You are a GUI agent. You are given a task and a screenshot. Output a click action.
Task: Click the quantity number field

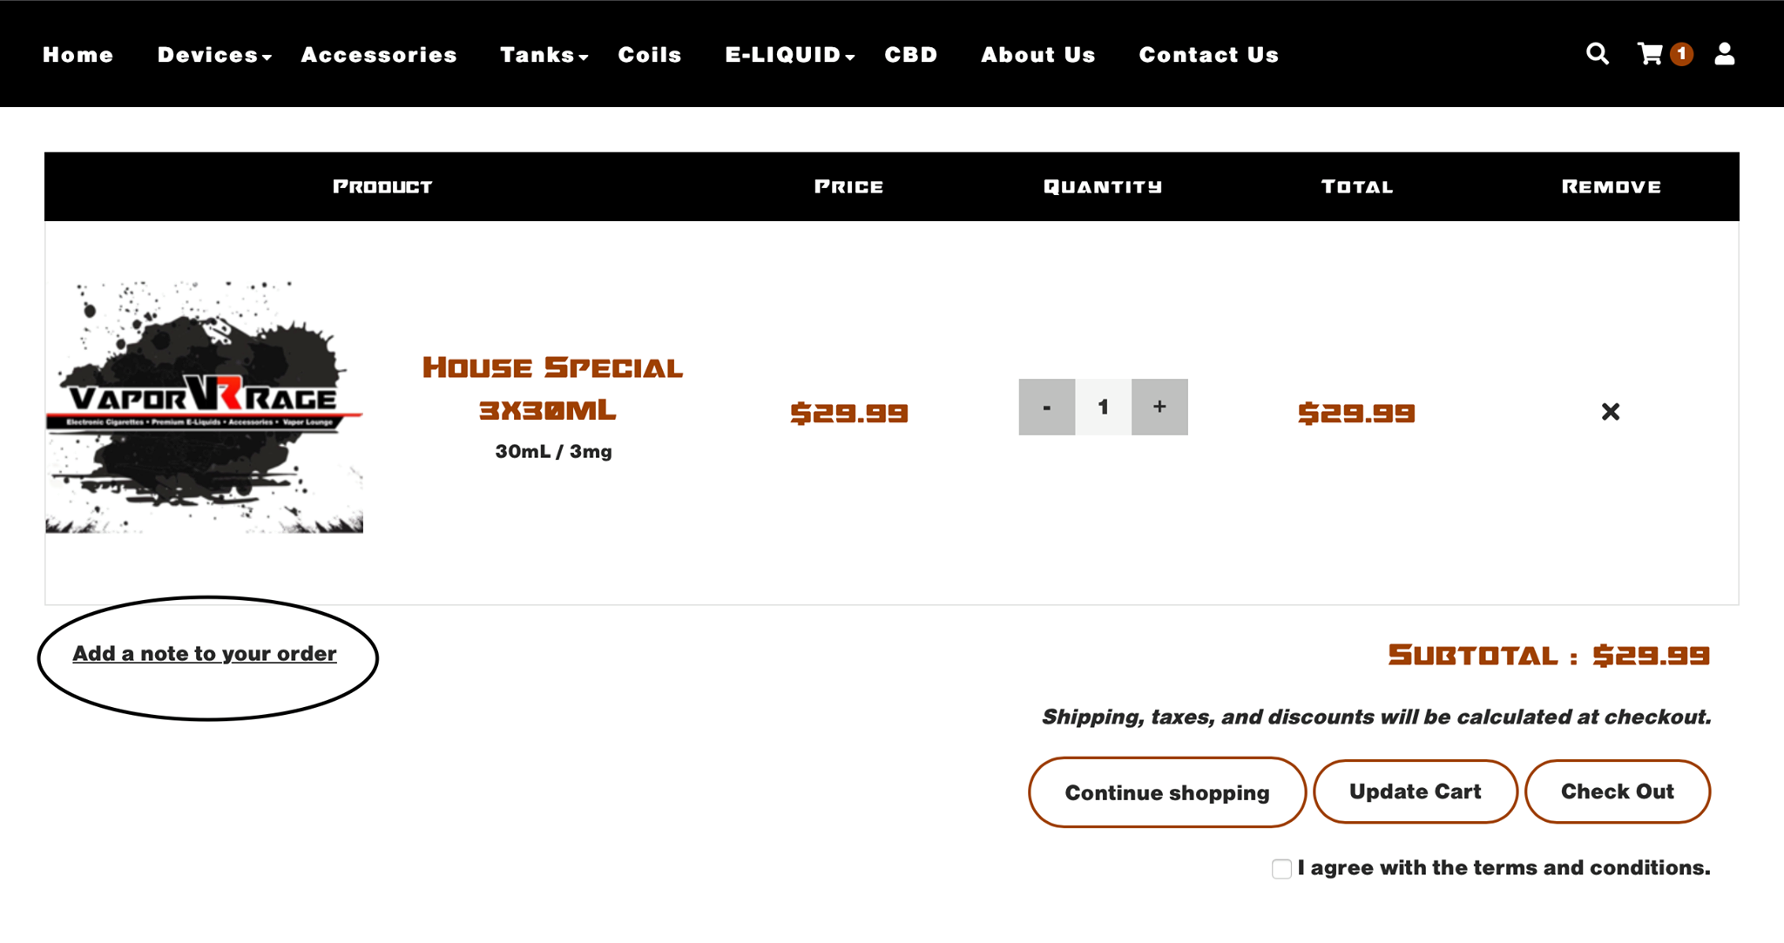tap(1103, 407)
